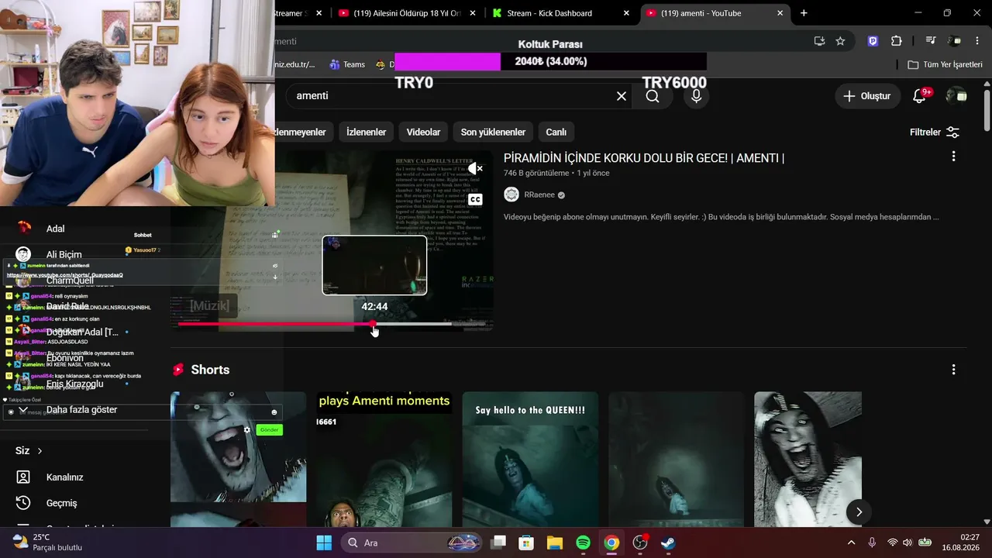
Task: Open Chrome media controls icon
Action: pyautogui.click(x=931, y=41)
